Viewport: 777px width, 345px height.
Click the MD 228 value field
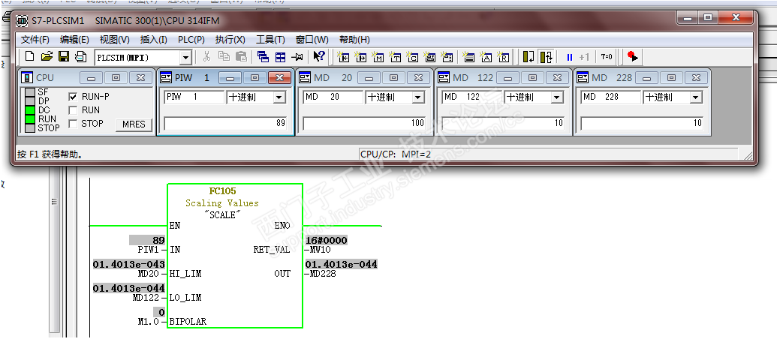click(642, 123)
